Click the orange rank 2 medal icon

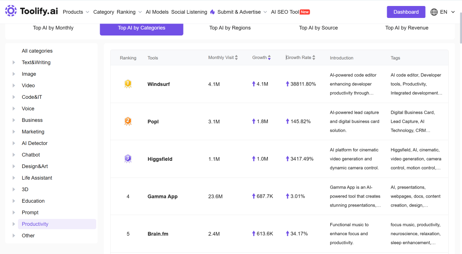pyautogui.click(x=128, y=121)
